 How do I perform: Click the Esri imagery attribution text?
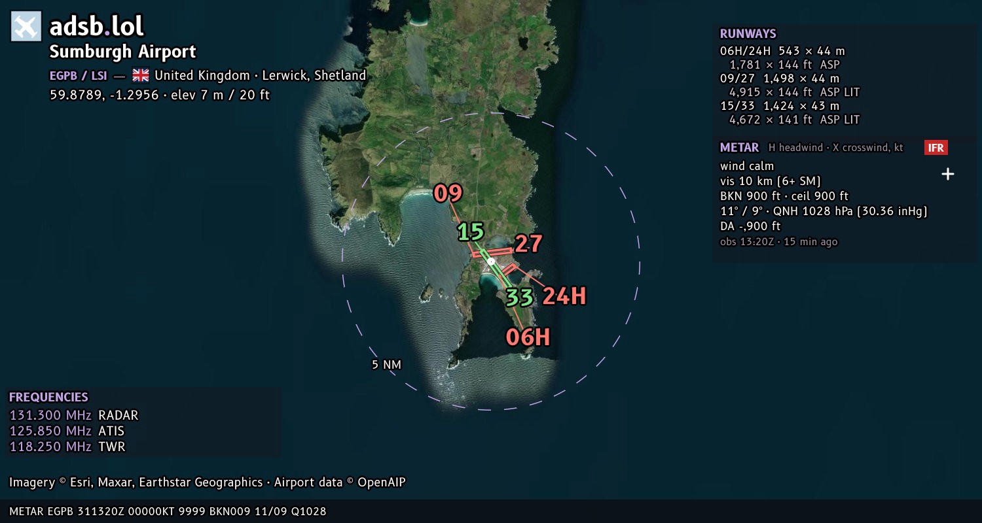point(208,482)
